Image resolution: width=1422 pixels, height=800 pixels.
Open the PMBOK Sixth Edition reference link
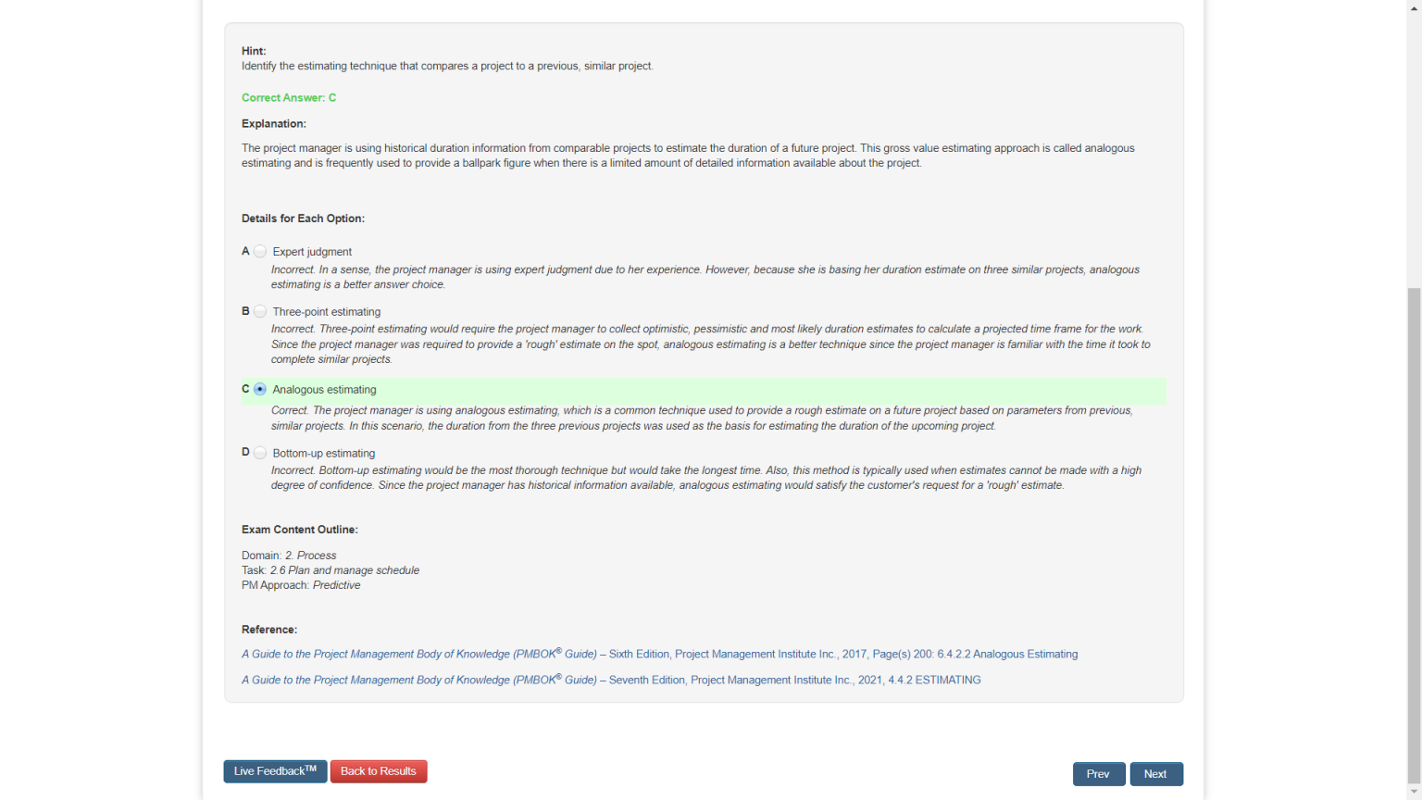point(659,655)
